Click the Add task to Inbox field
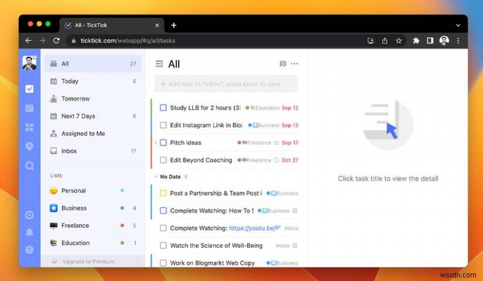Image resolution: width=483 pixels, height=281 pixels. [226, 84]
